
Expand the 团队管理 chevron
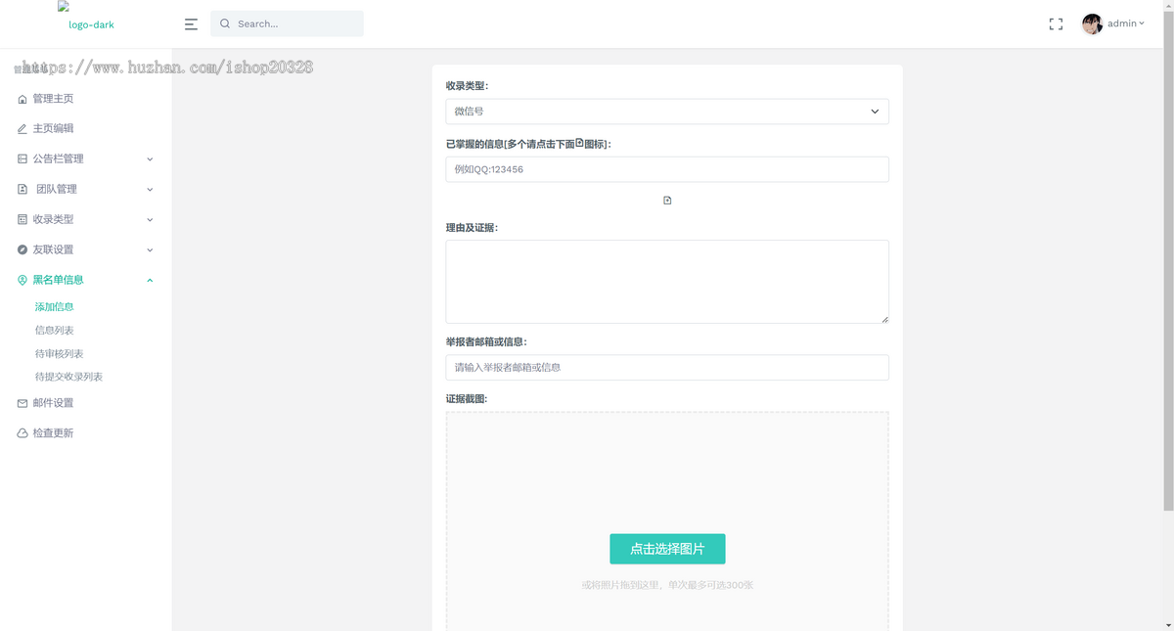click(x=150, y=189)
